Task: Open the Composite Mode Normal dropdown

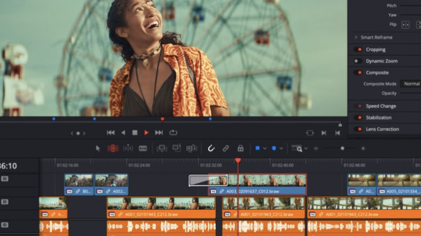Action: coord(411,83)
